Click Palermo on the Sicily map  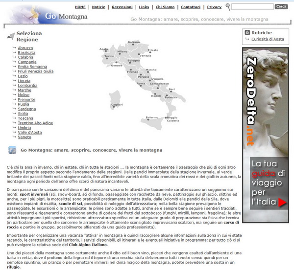click(152, 117)
